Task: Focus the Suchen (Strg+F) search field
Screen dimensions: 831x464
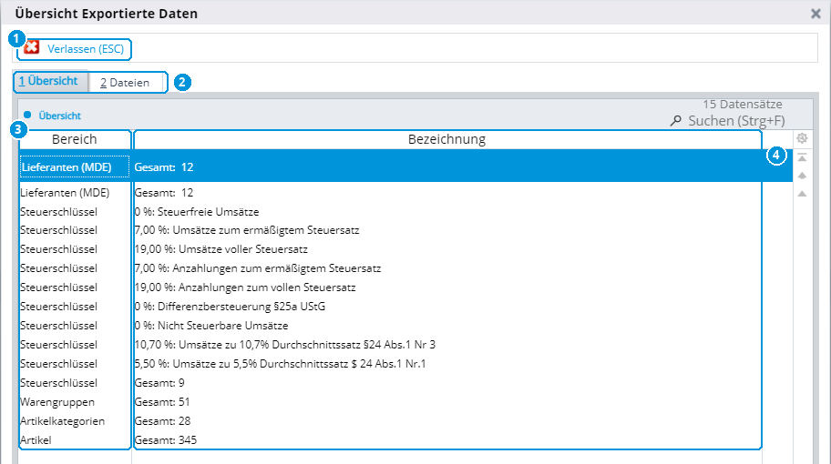Action: (x=735, y=121)
